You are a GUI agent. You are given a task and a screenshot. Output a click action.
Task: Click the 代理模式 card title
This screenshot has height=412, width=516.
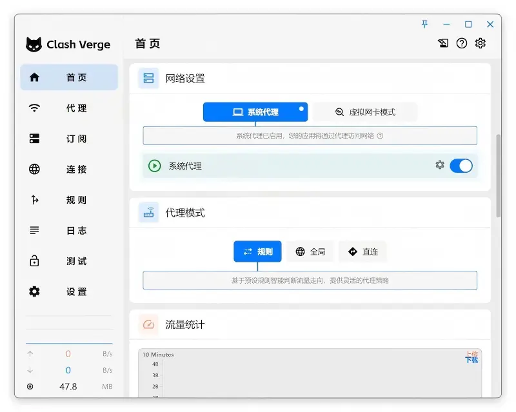point(185,213)
